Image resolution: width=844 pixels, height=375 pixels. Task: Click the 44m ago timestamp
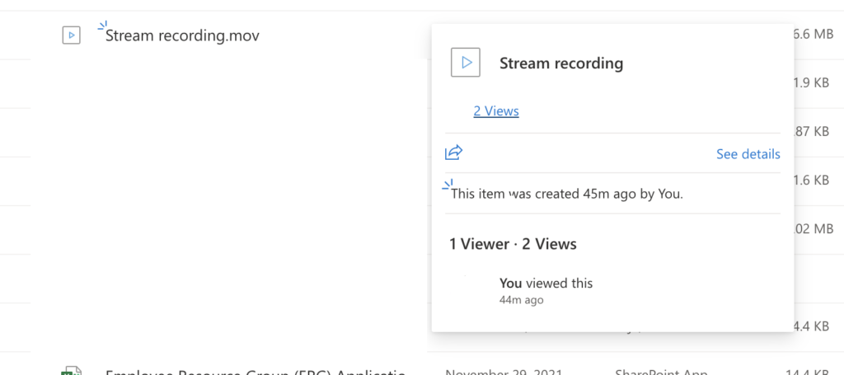(x=521, y=300)
